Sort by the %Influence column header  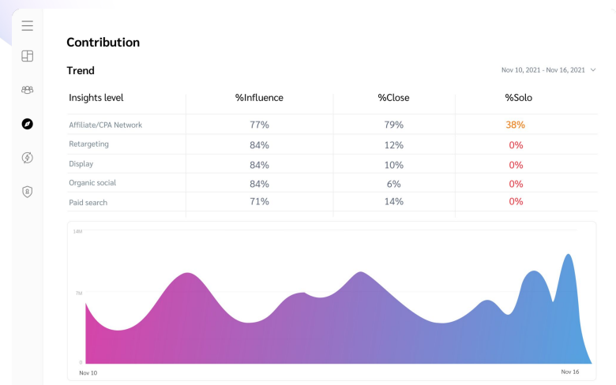(259, 98)
